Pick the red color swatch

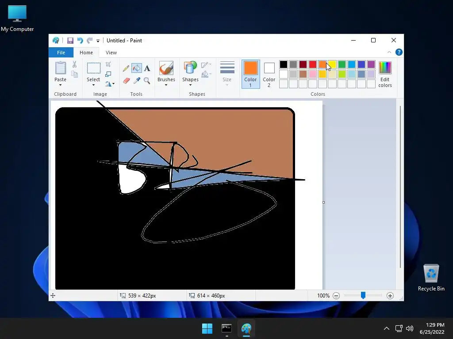(x=313, y=64)
